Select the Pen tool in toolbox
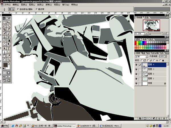 (5, 52)
